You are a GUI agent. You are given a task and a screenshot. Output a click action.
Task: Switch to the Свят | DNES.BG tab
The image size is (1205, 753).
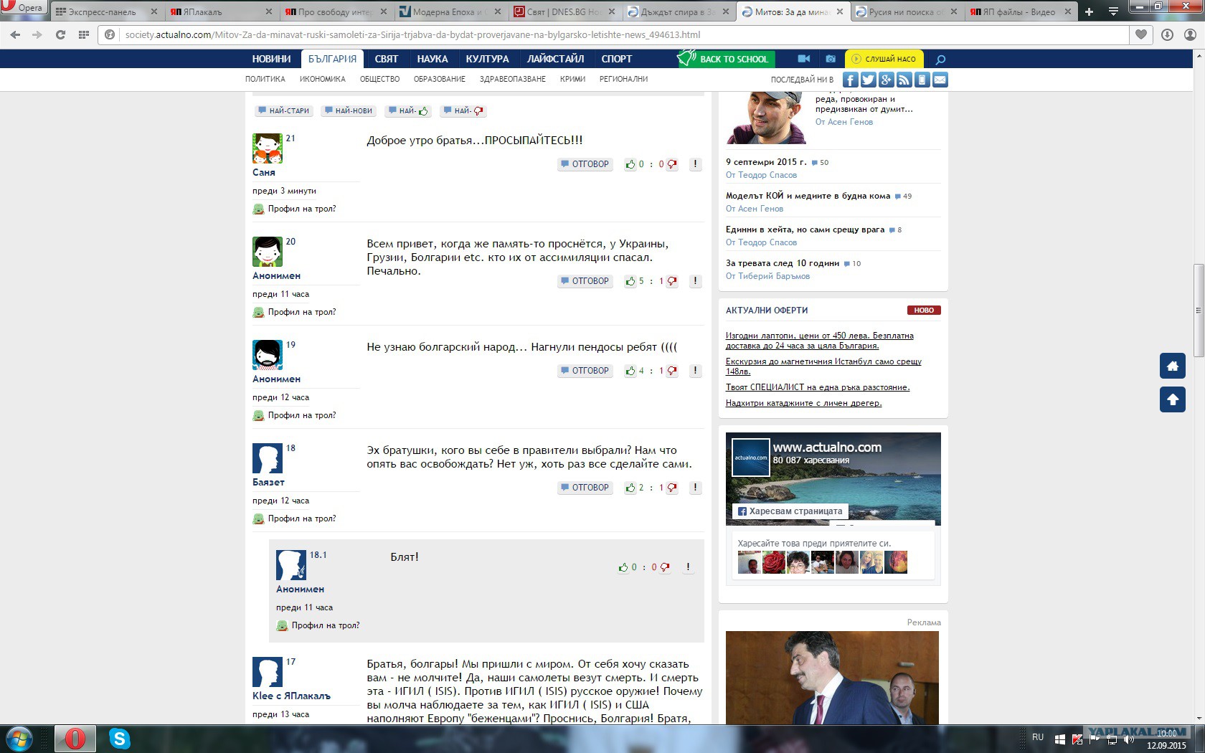pyautogui.click(x=565, y=11)
